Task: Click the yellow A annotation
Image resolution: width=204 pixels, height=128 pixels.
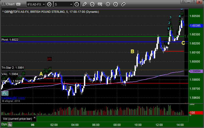Action: click(41, 74)
